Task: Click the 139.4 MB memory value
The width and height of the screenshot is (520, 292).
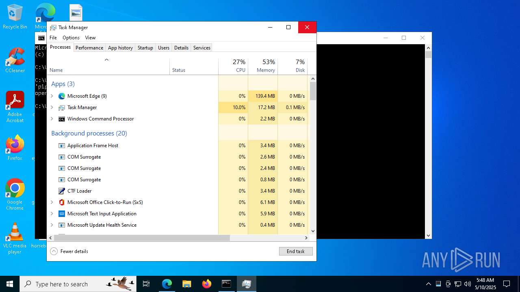Action: (x=265, y=96)
